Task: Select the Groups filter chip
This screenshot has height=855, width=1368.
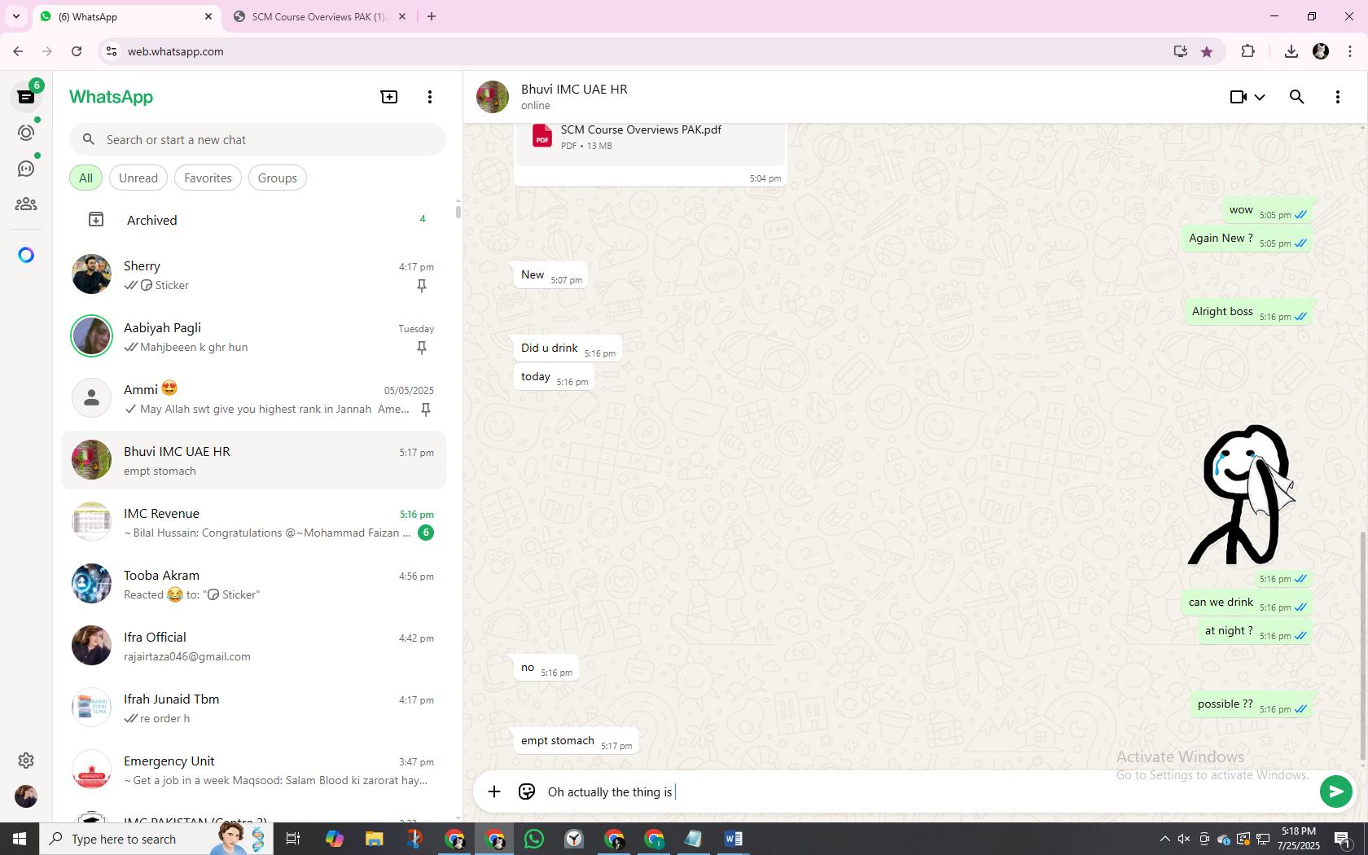Action: click(277, 178)
